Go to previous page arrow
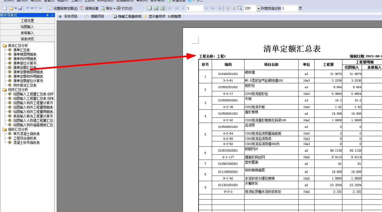 point(183,8)
